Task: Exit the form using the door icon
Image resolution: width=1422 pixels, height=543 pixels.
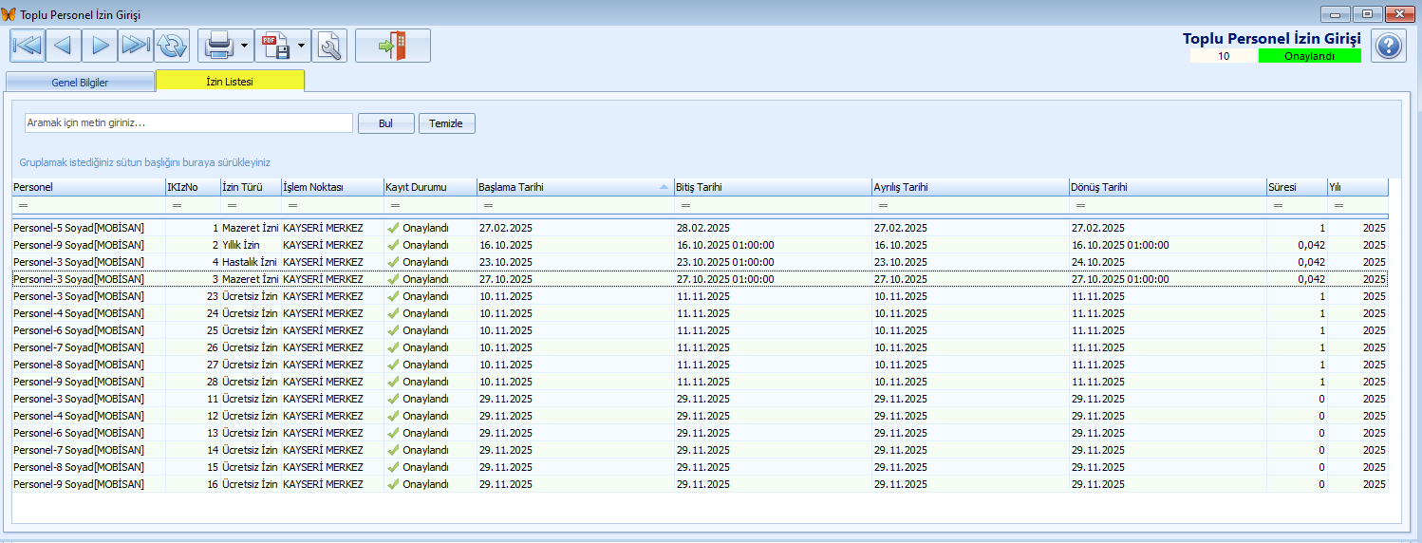Action: coord(392,46)
